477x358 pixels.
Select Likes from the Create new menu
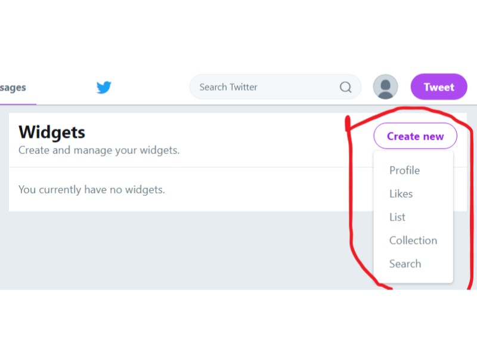401,193
